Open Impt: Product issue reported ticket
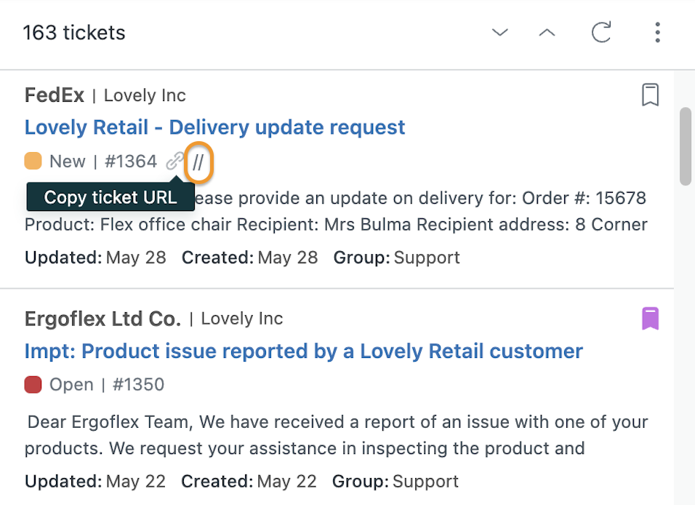 point(304,351)
